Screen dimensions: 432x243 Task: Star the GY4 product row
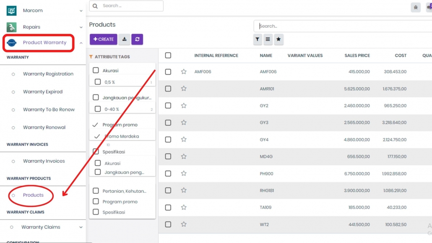coord(184,140)
